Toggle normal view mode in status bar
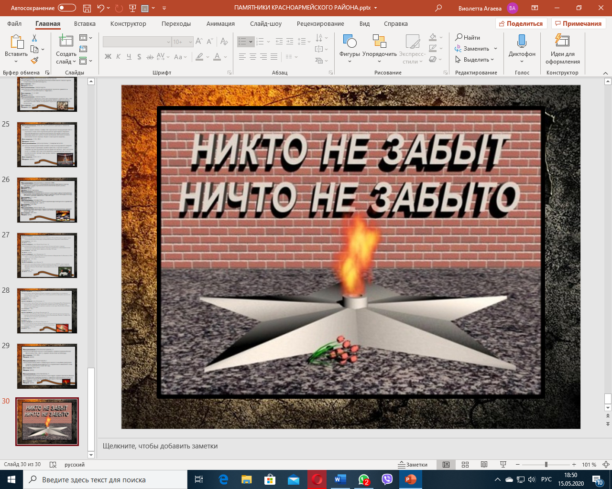Viewport: 612px width, 489px height. click(446, 465)
